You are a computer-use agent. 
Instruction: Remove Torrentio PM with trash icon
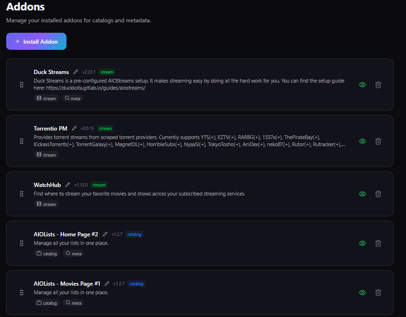pos(378,141)
